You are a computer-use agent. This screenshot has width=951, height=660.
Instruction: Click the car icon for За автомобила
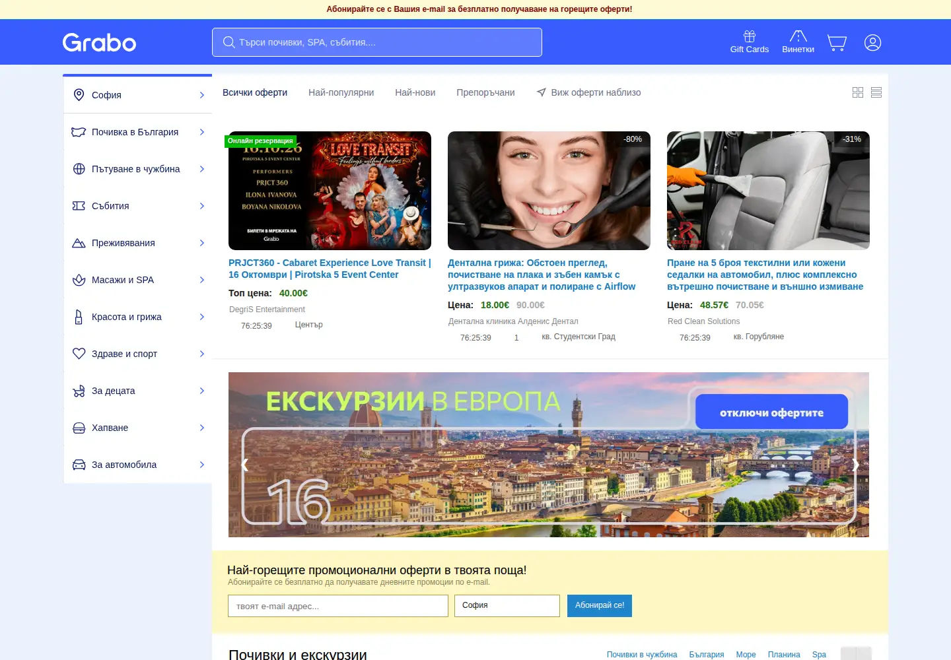(x=79, y=465)
